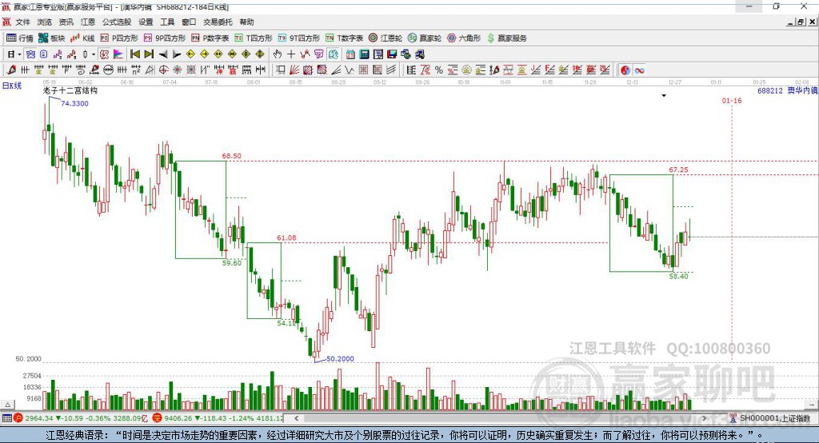Click the circular ruler measurement icon

point(109,70)
